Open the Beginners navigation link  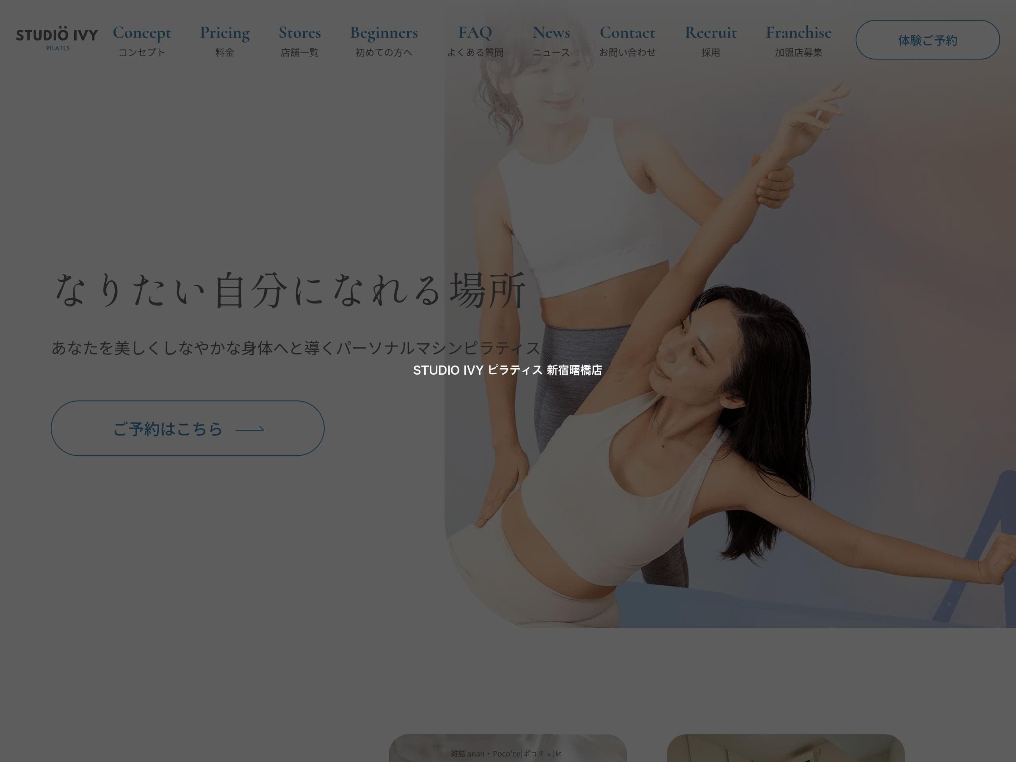point(383,40)
